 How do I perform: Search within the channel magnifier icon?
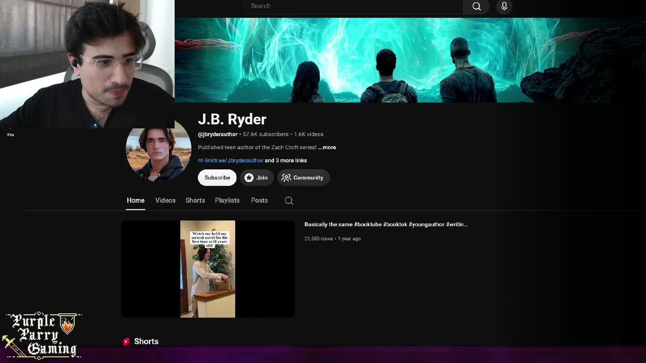point(289,201)
